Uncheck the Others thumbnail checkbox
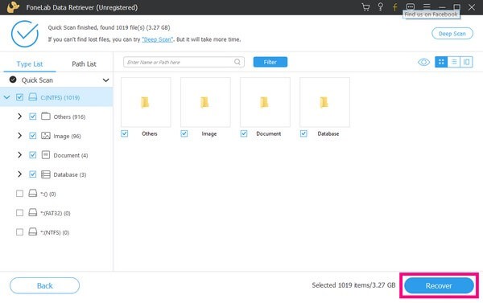The width and height of the screenshot is (483, 303). pos(125,133)
